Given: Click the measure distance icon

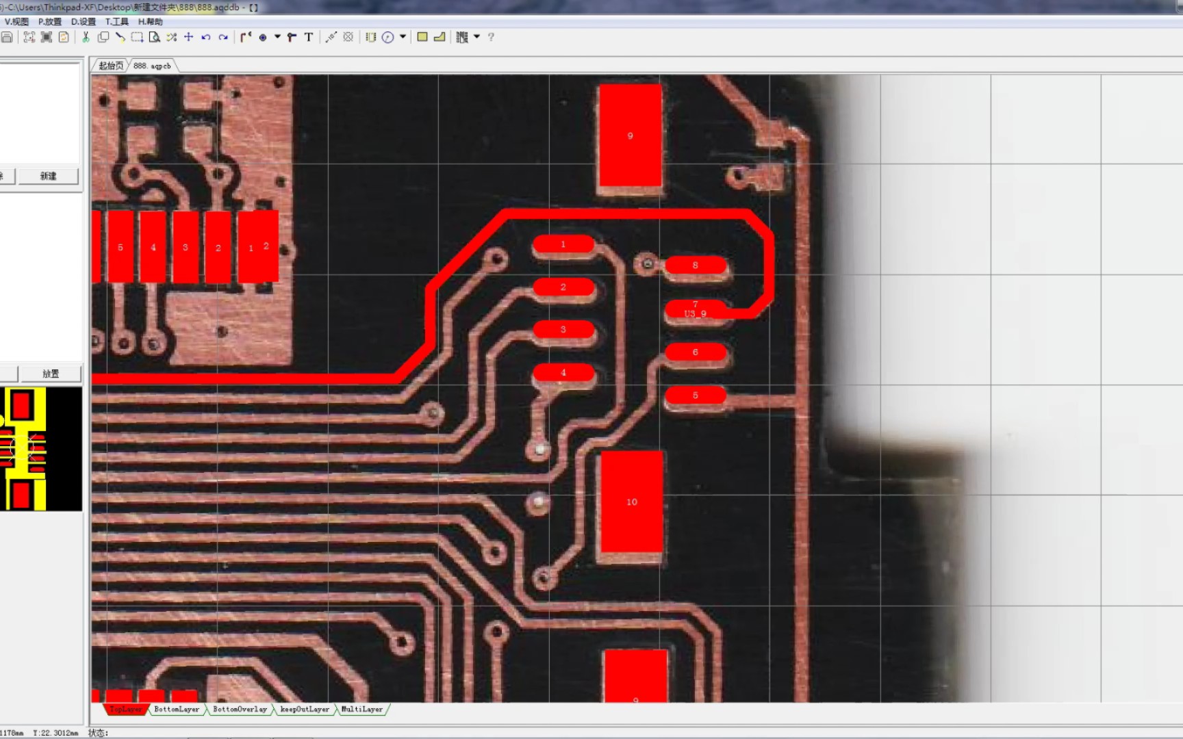Looking at the screenshot, I should click(330, 38).
